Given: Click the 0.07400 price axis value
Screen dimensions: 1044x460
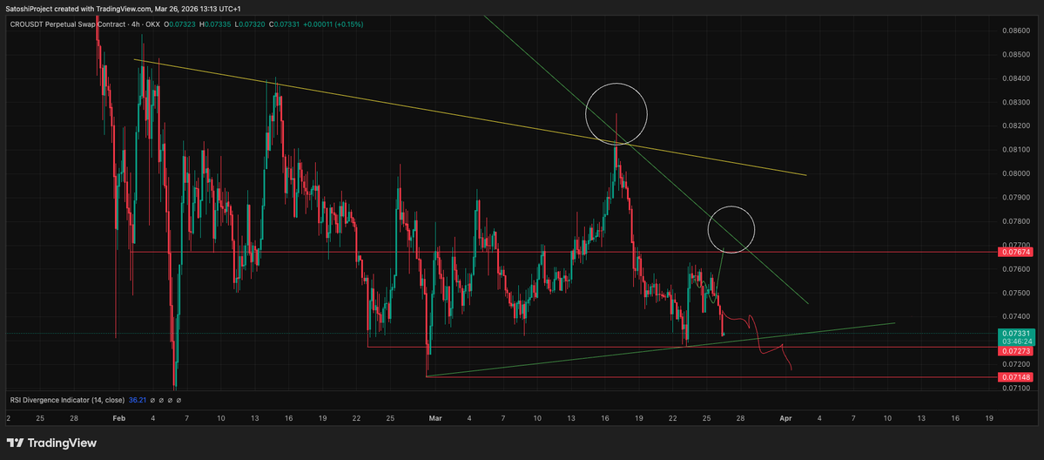Looking at the screenshot, I should (1014, 316).
